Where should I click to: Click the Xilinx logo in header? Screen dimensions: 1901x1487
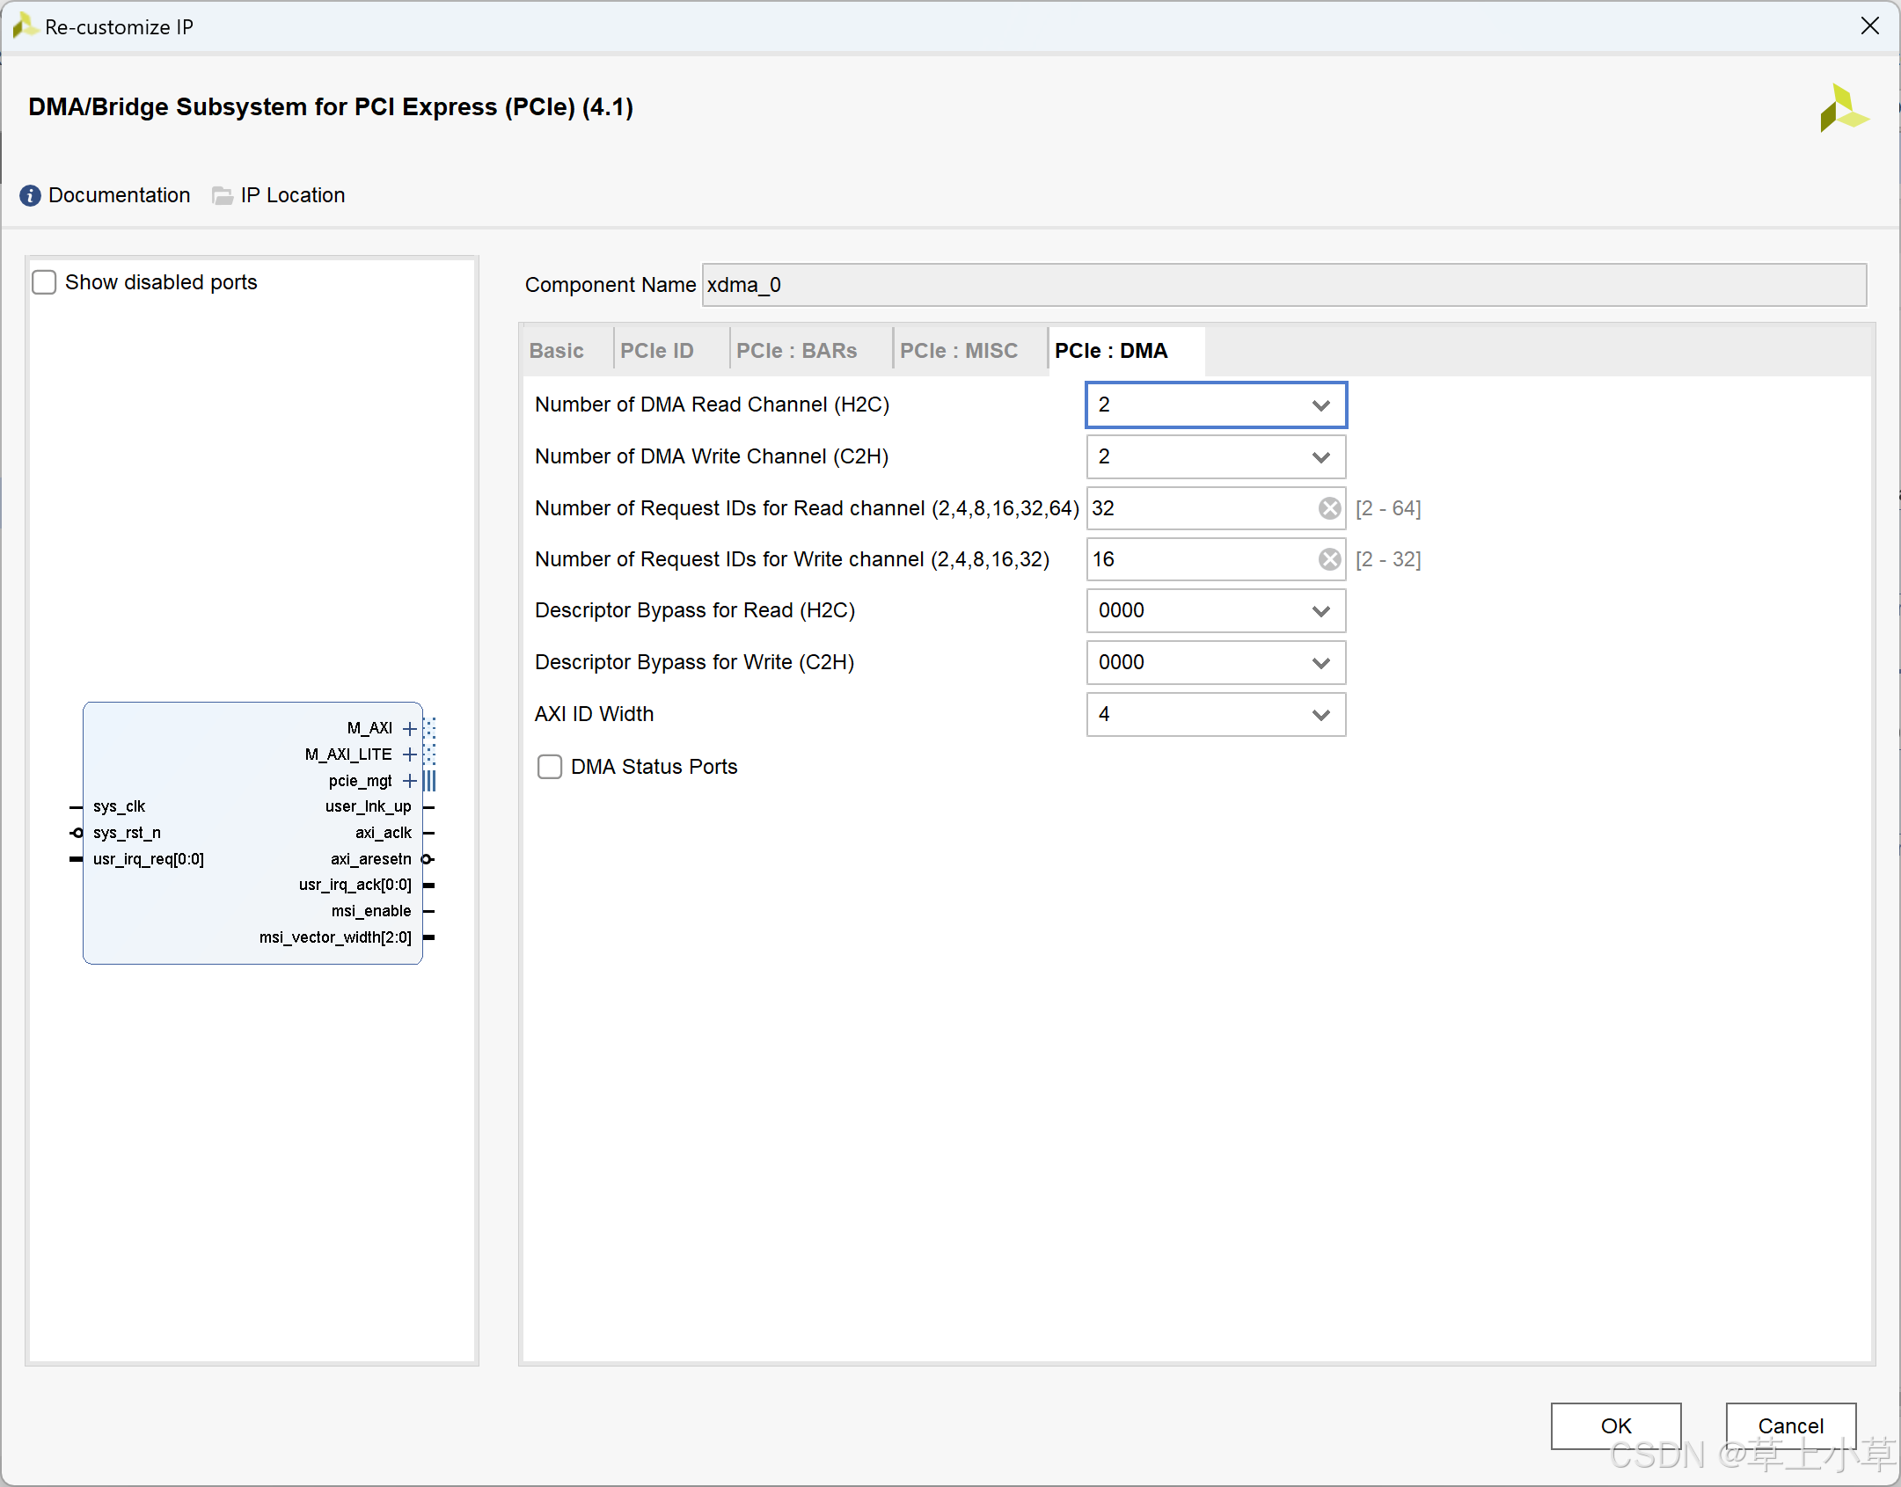click(1843, 108)
